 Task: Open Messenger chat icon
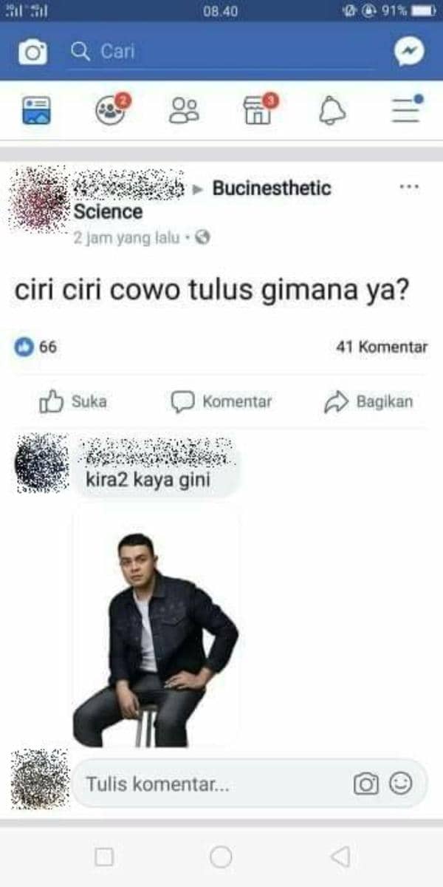[x=408, y=52]
